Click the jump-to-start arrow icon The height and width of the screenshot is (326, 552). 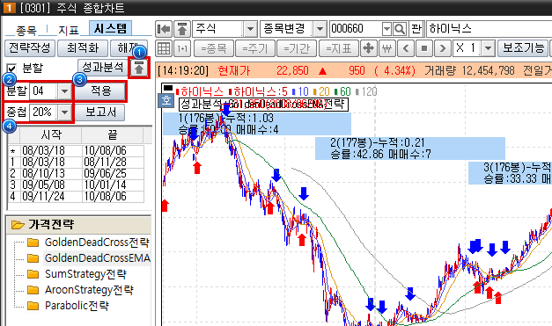[164, 29]
